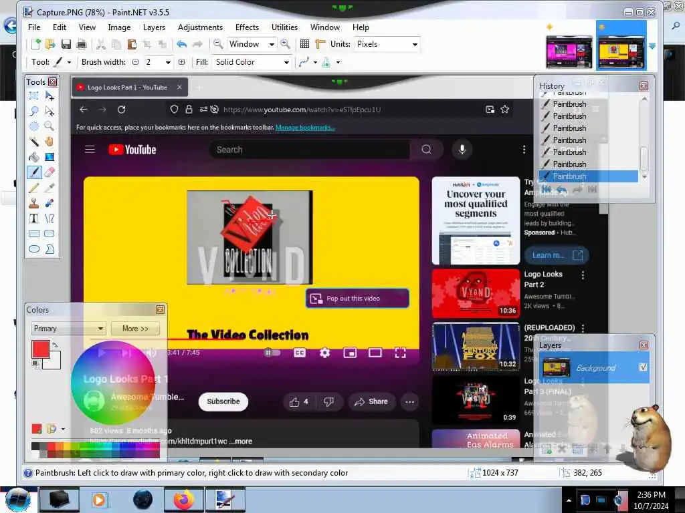Open the Tool chooser dropdown arrow
Screen dimensions: 685x513
[69, 62]
